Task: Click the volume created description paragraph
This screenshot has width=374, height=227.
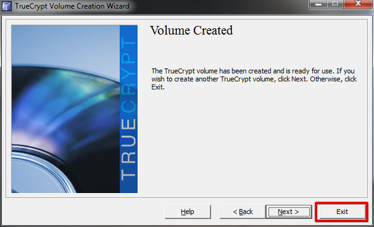Action: click(254, 79)
